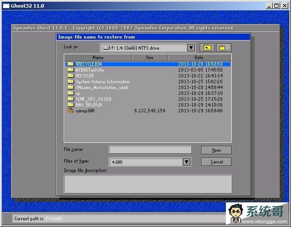Click Ghost32 window title icon
The image size is (291, 227).
tap(6, 6)
